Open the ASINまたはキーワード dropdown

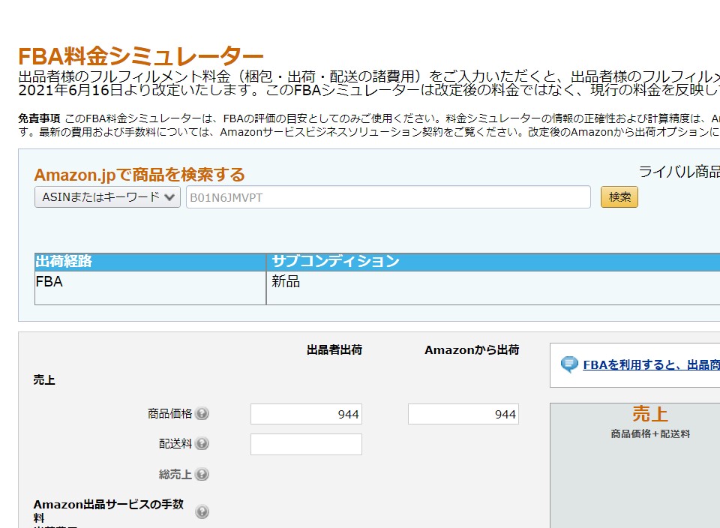(107, 197)
